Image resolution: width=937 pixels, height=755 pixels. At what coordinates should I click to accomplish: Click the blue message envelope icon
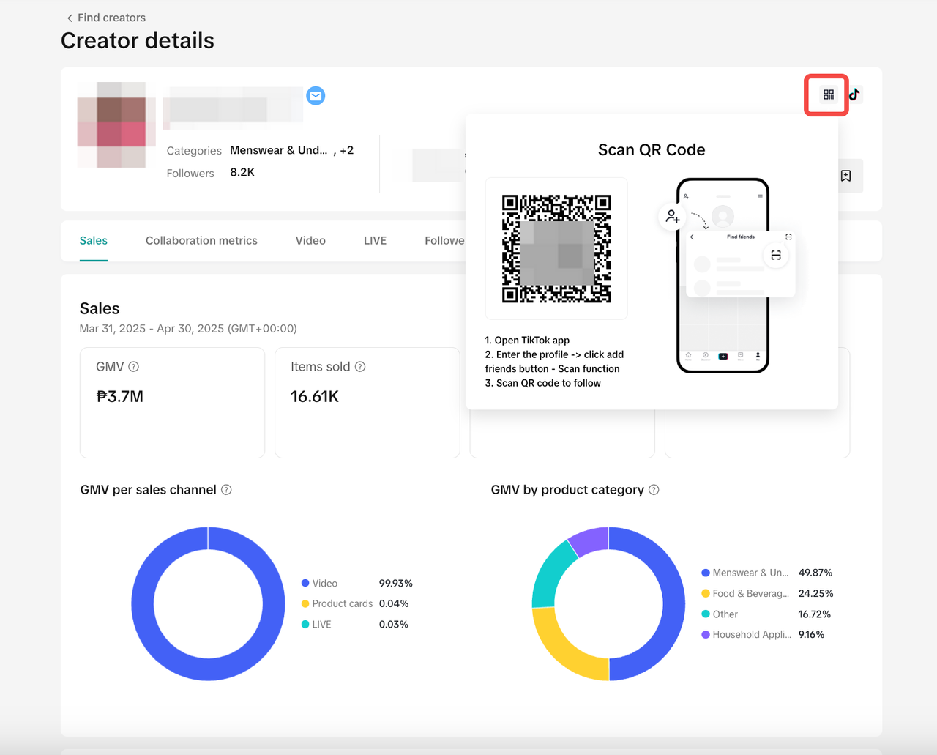tap(316, 96)
